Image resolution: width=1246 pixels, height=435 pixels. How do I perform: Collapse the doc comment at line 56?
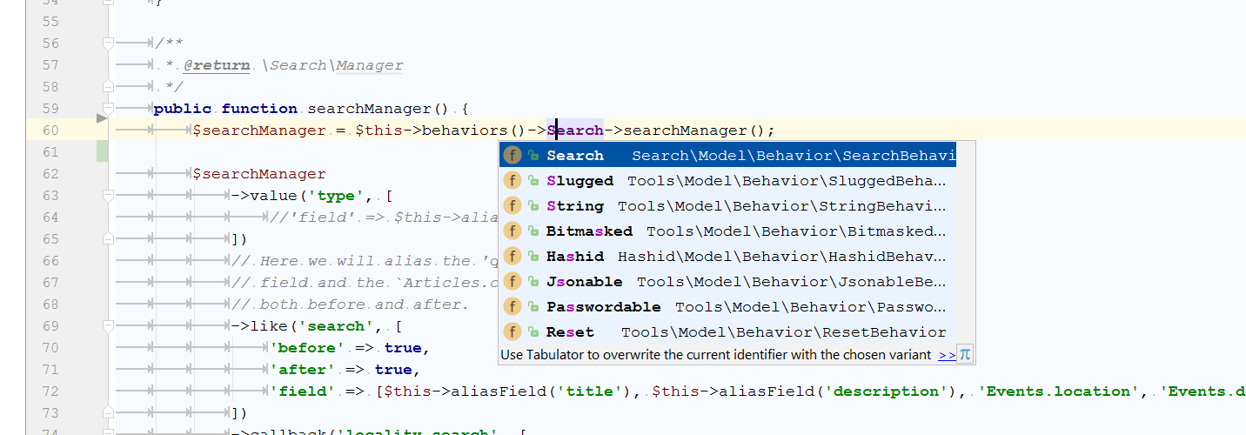(x=108, y=43)
